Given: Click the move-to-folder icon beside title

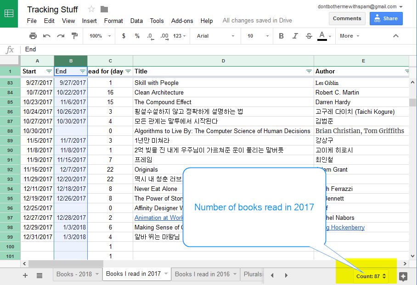Looking at the screenshot, I should tap(104, 9).
